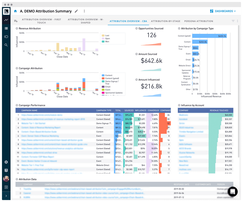Show info for Campaign Attribution widget
This screenshot has width=243, height=202.
coord(17,68)
